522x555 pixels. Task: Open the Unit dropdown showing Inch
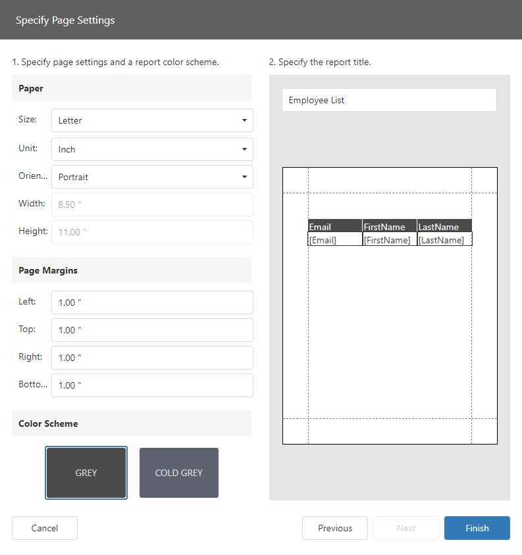point(152,149)
